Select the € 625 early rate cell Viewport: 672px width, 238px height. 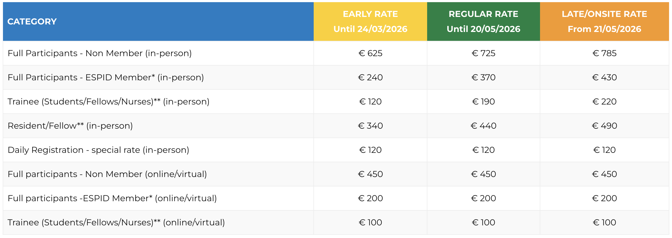(x=370, y=53)
